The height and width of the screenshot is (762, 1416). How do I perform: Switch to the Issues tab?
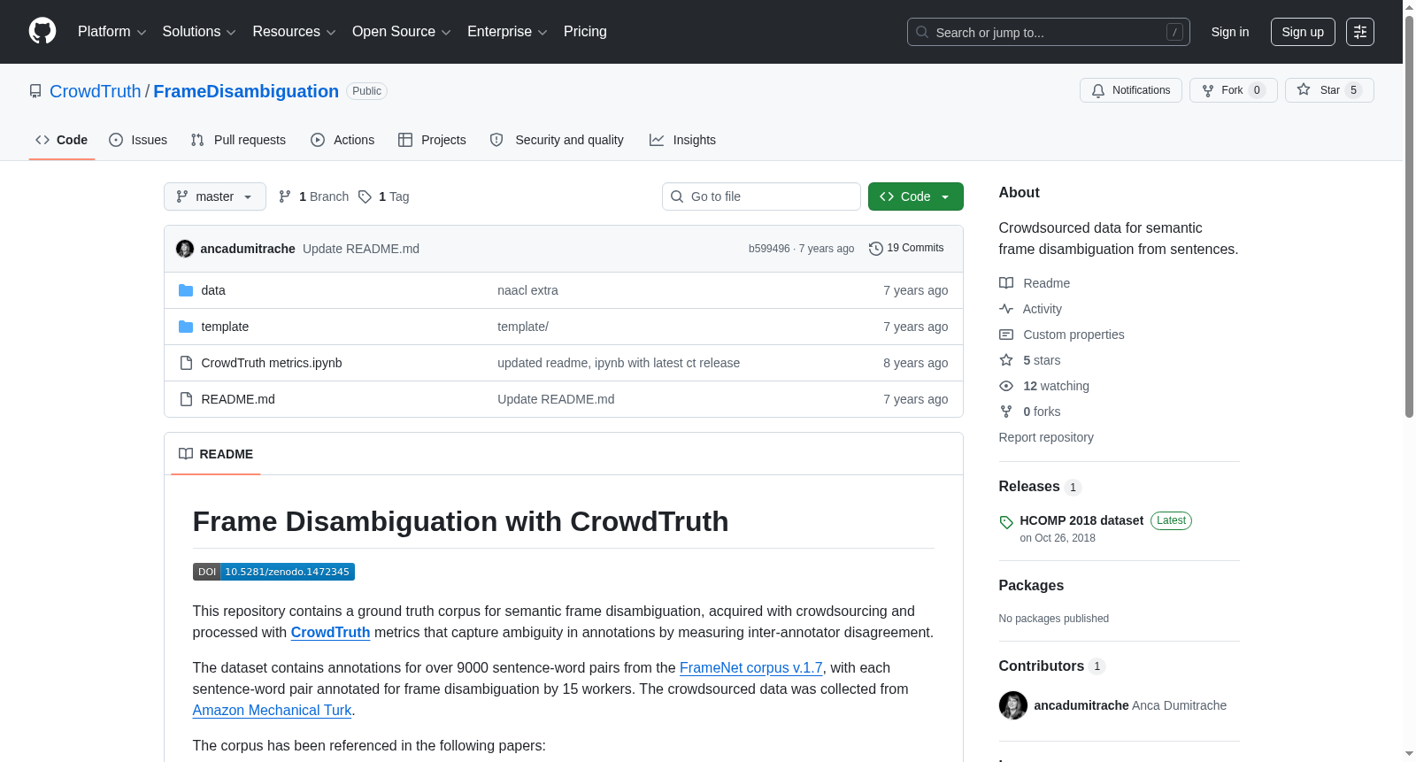click(138, 140)
